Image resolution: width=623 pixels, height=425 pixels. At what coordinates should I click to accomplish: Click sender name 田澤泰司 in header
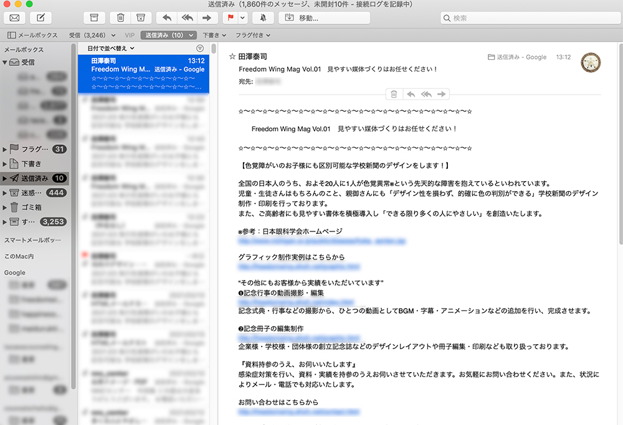(x=253, y=57)
